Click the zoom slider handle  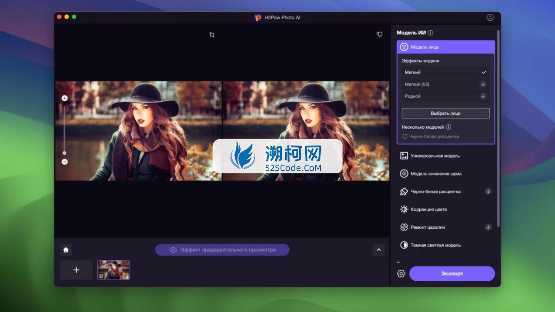click(65, 153)
